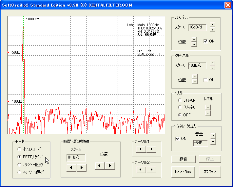
Task: Move cursor 1 to the right
Action: click(151, 149)
